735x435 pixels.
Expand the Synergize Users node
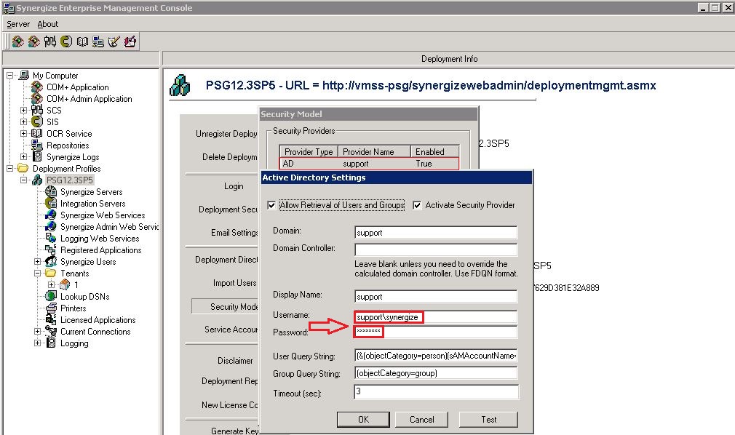(x=38, y=262)
